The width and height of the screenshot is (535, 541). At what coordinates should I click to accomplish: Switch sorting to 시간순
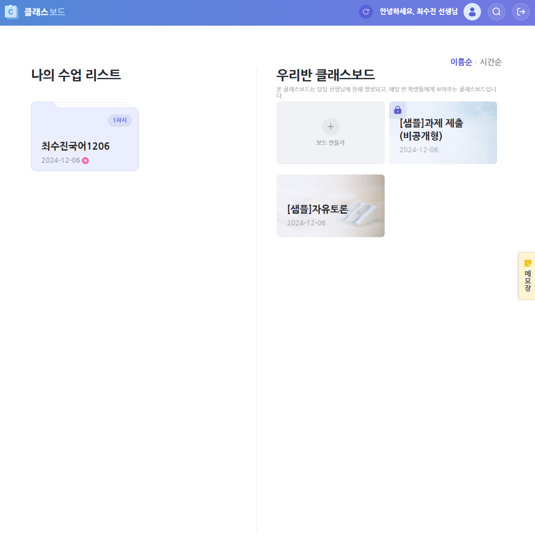pyautogui.click(x=491, y=62)
